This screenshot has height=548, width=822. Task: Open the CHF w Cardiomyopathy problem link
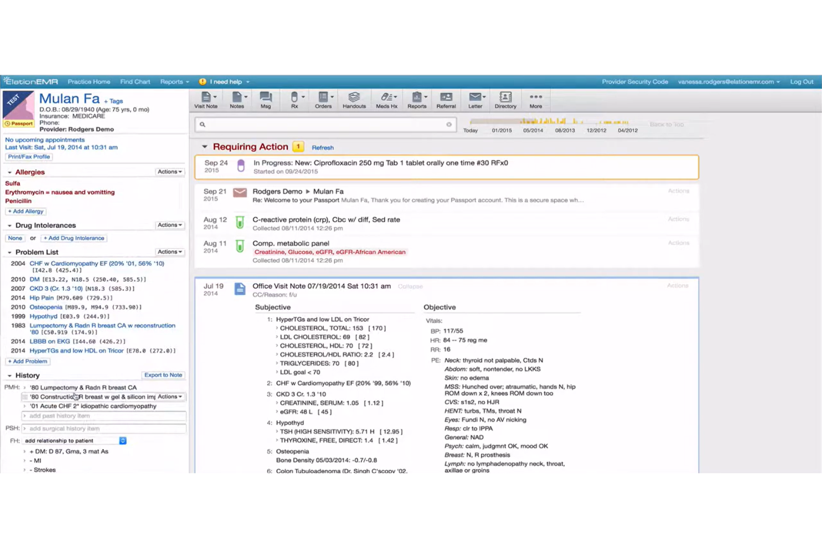tap(97, 264)
